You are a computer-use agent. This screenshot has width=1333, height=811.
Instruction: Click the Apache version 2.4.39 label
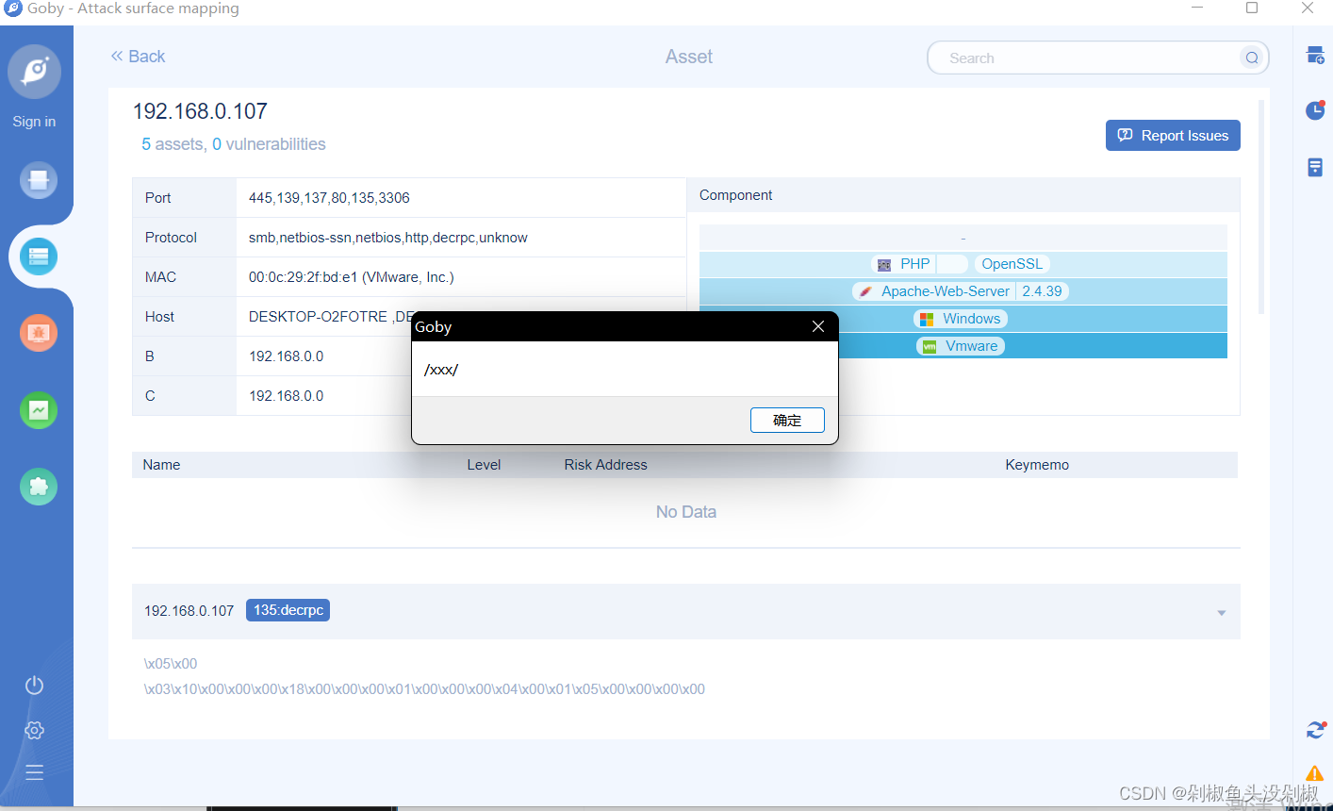pyautogui.click(x=1042, y=291)
